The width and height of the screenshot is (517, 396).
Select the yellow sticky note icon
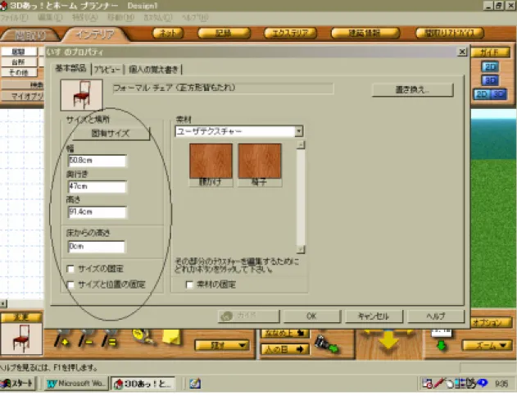172,337
